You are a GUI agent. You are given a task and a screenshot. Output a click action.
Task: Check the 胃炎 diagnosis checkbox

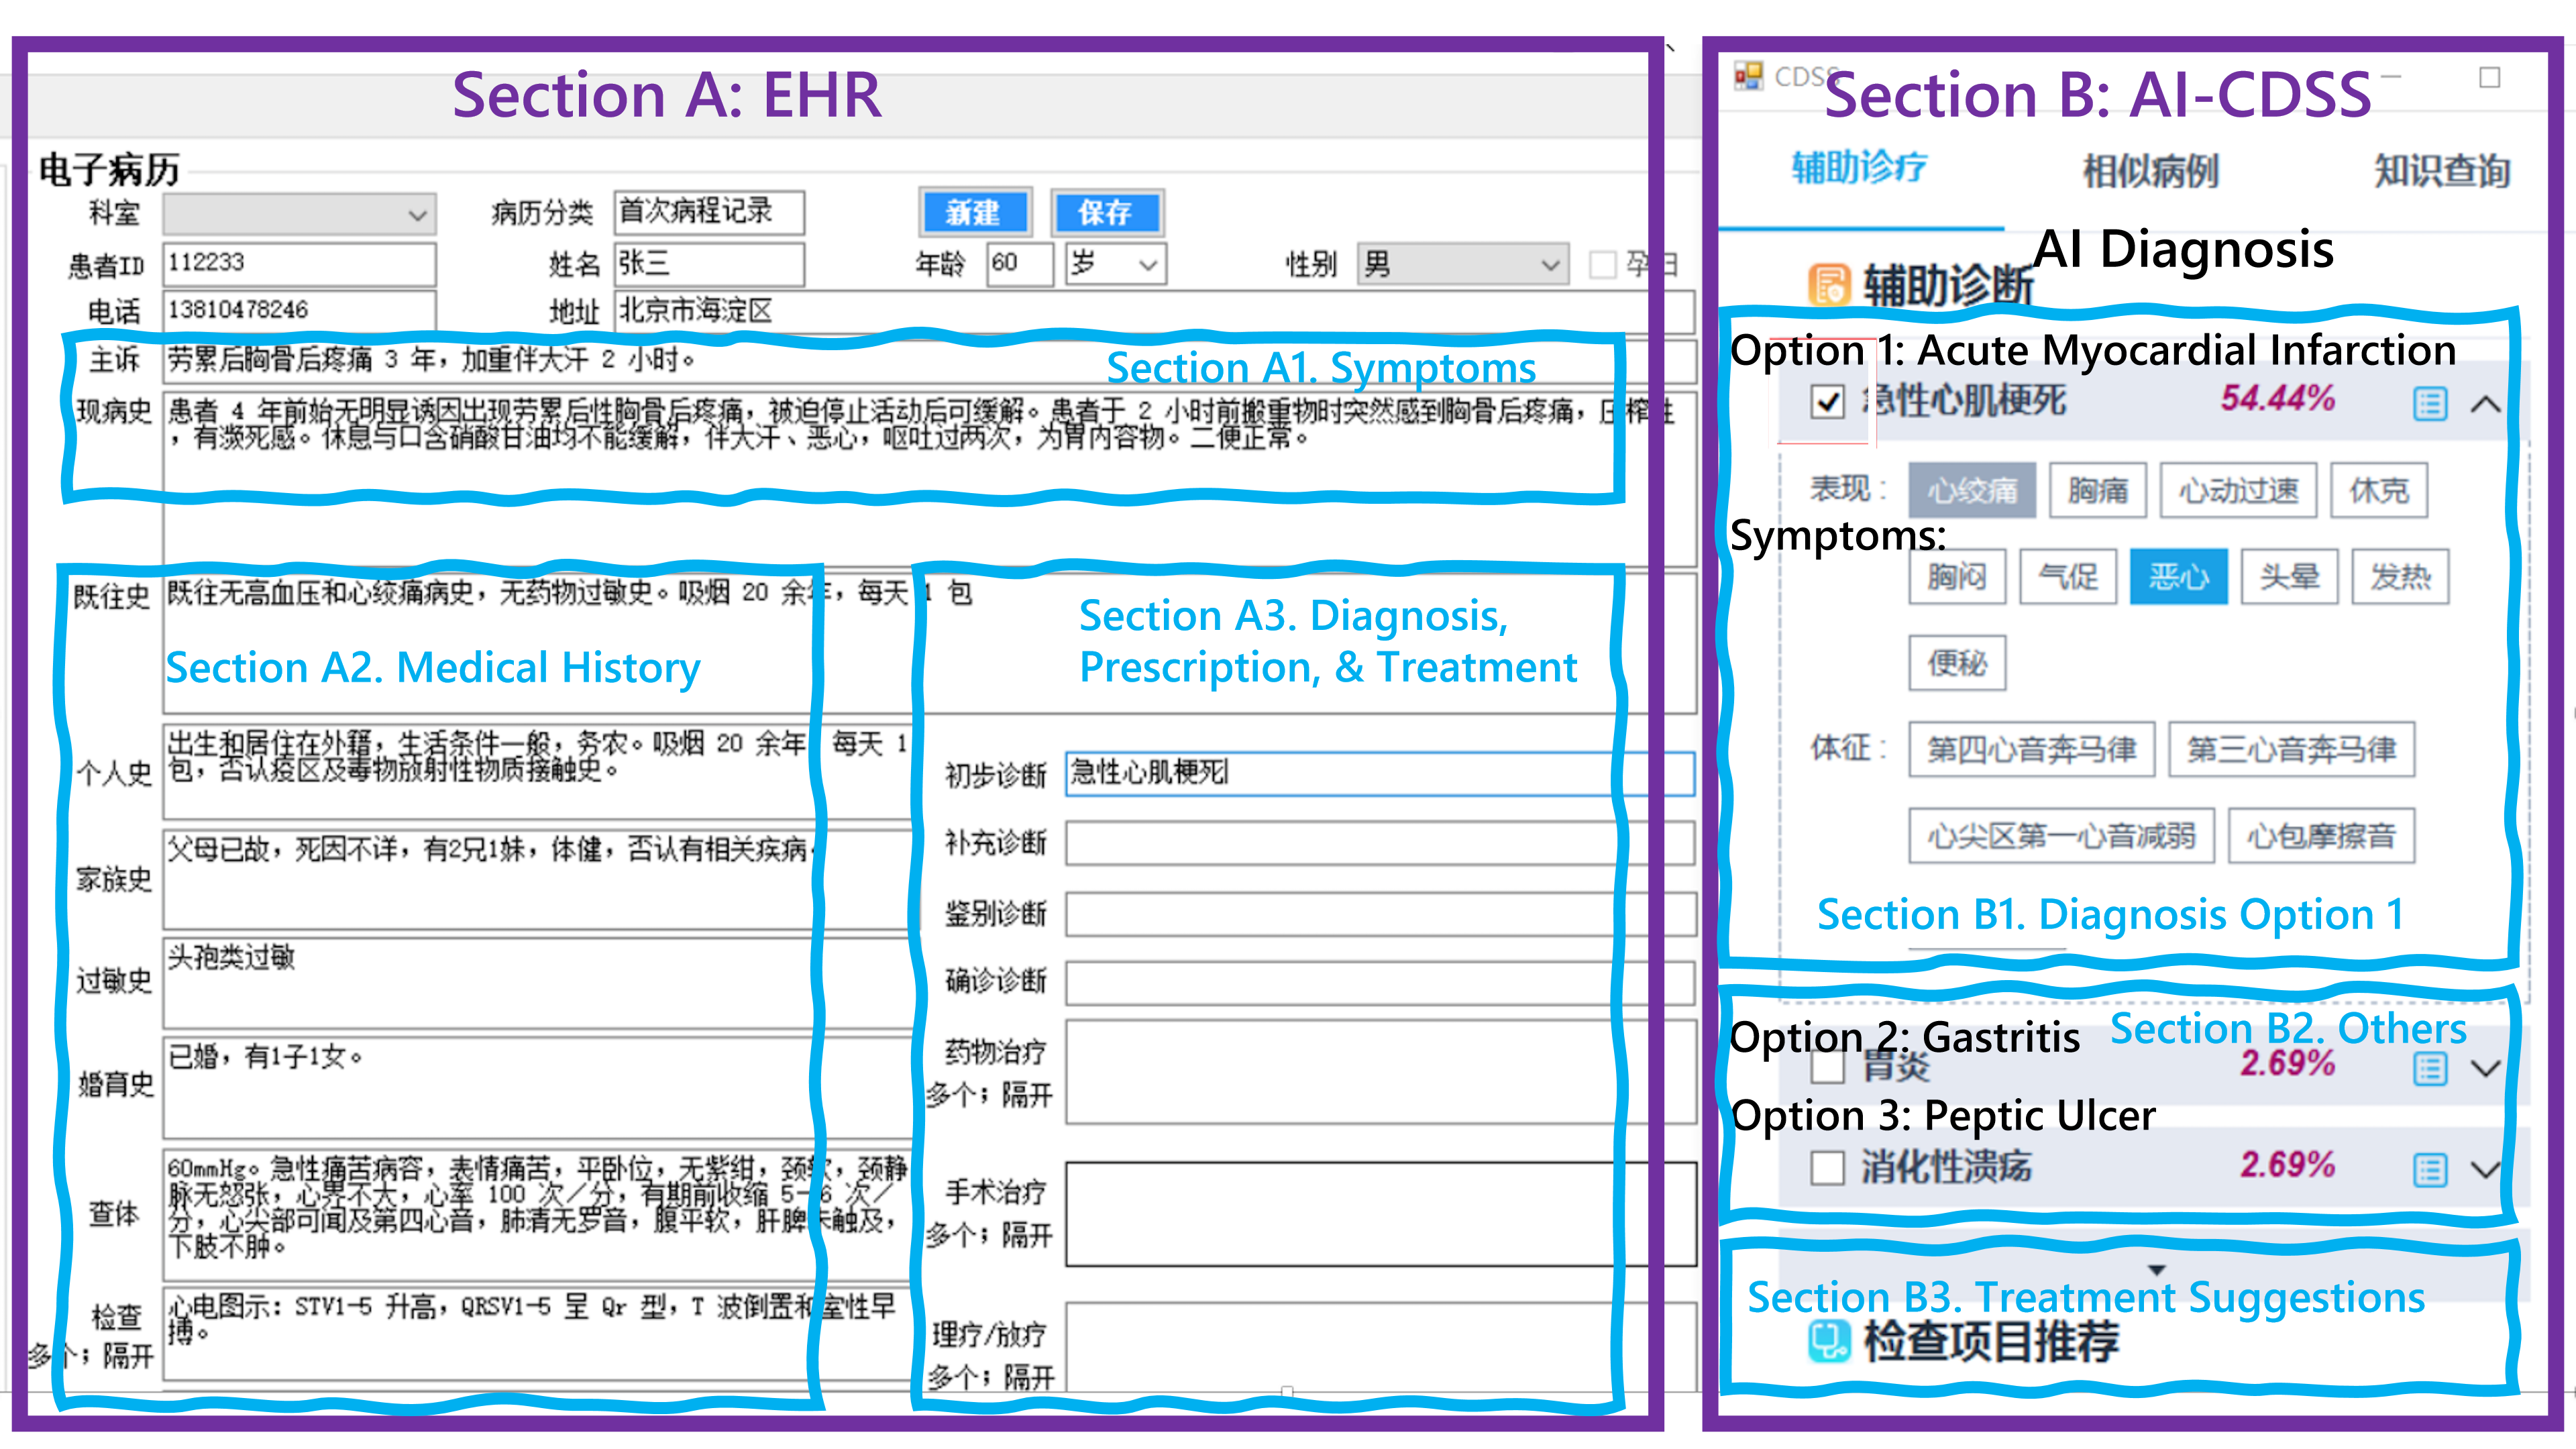tap(1827, 1067)
